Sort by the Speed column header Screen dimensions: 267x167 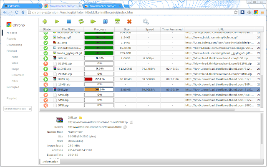[149, 29]
